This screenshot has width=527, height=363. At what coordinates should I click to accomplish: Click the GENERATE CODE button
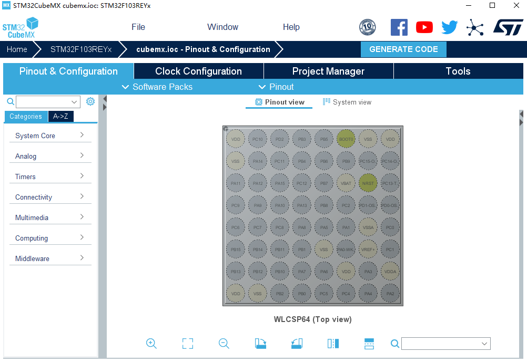(403, 49)
